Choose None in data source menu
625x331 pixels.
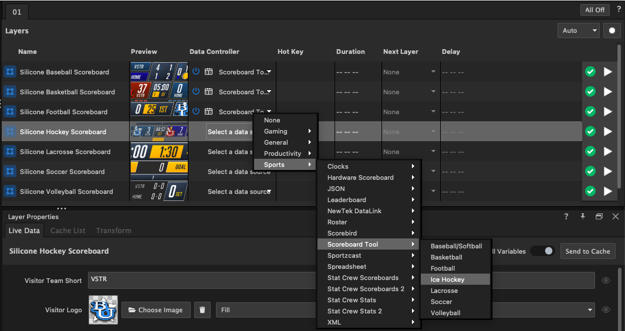point(286,120)
